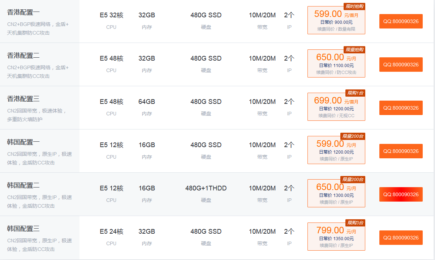Select the 香港配置三 plan name

pyautogui.click(x=23, y=99)
